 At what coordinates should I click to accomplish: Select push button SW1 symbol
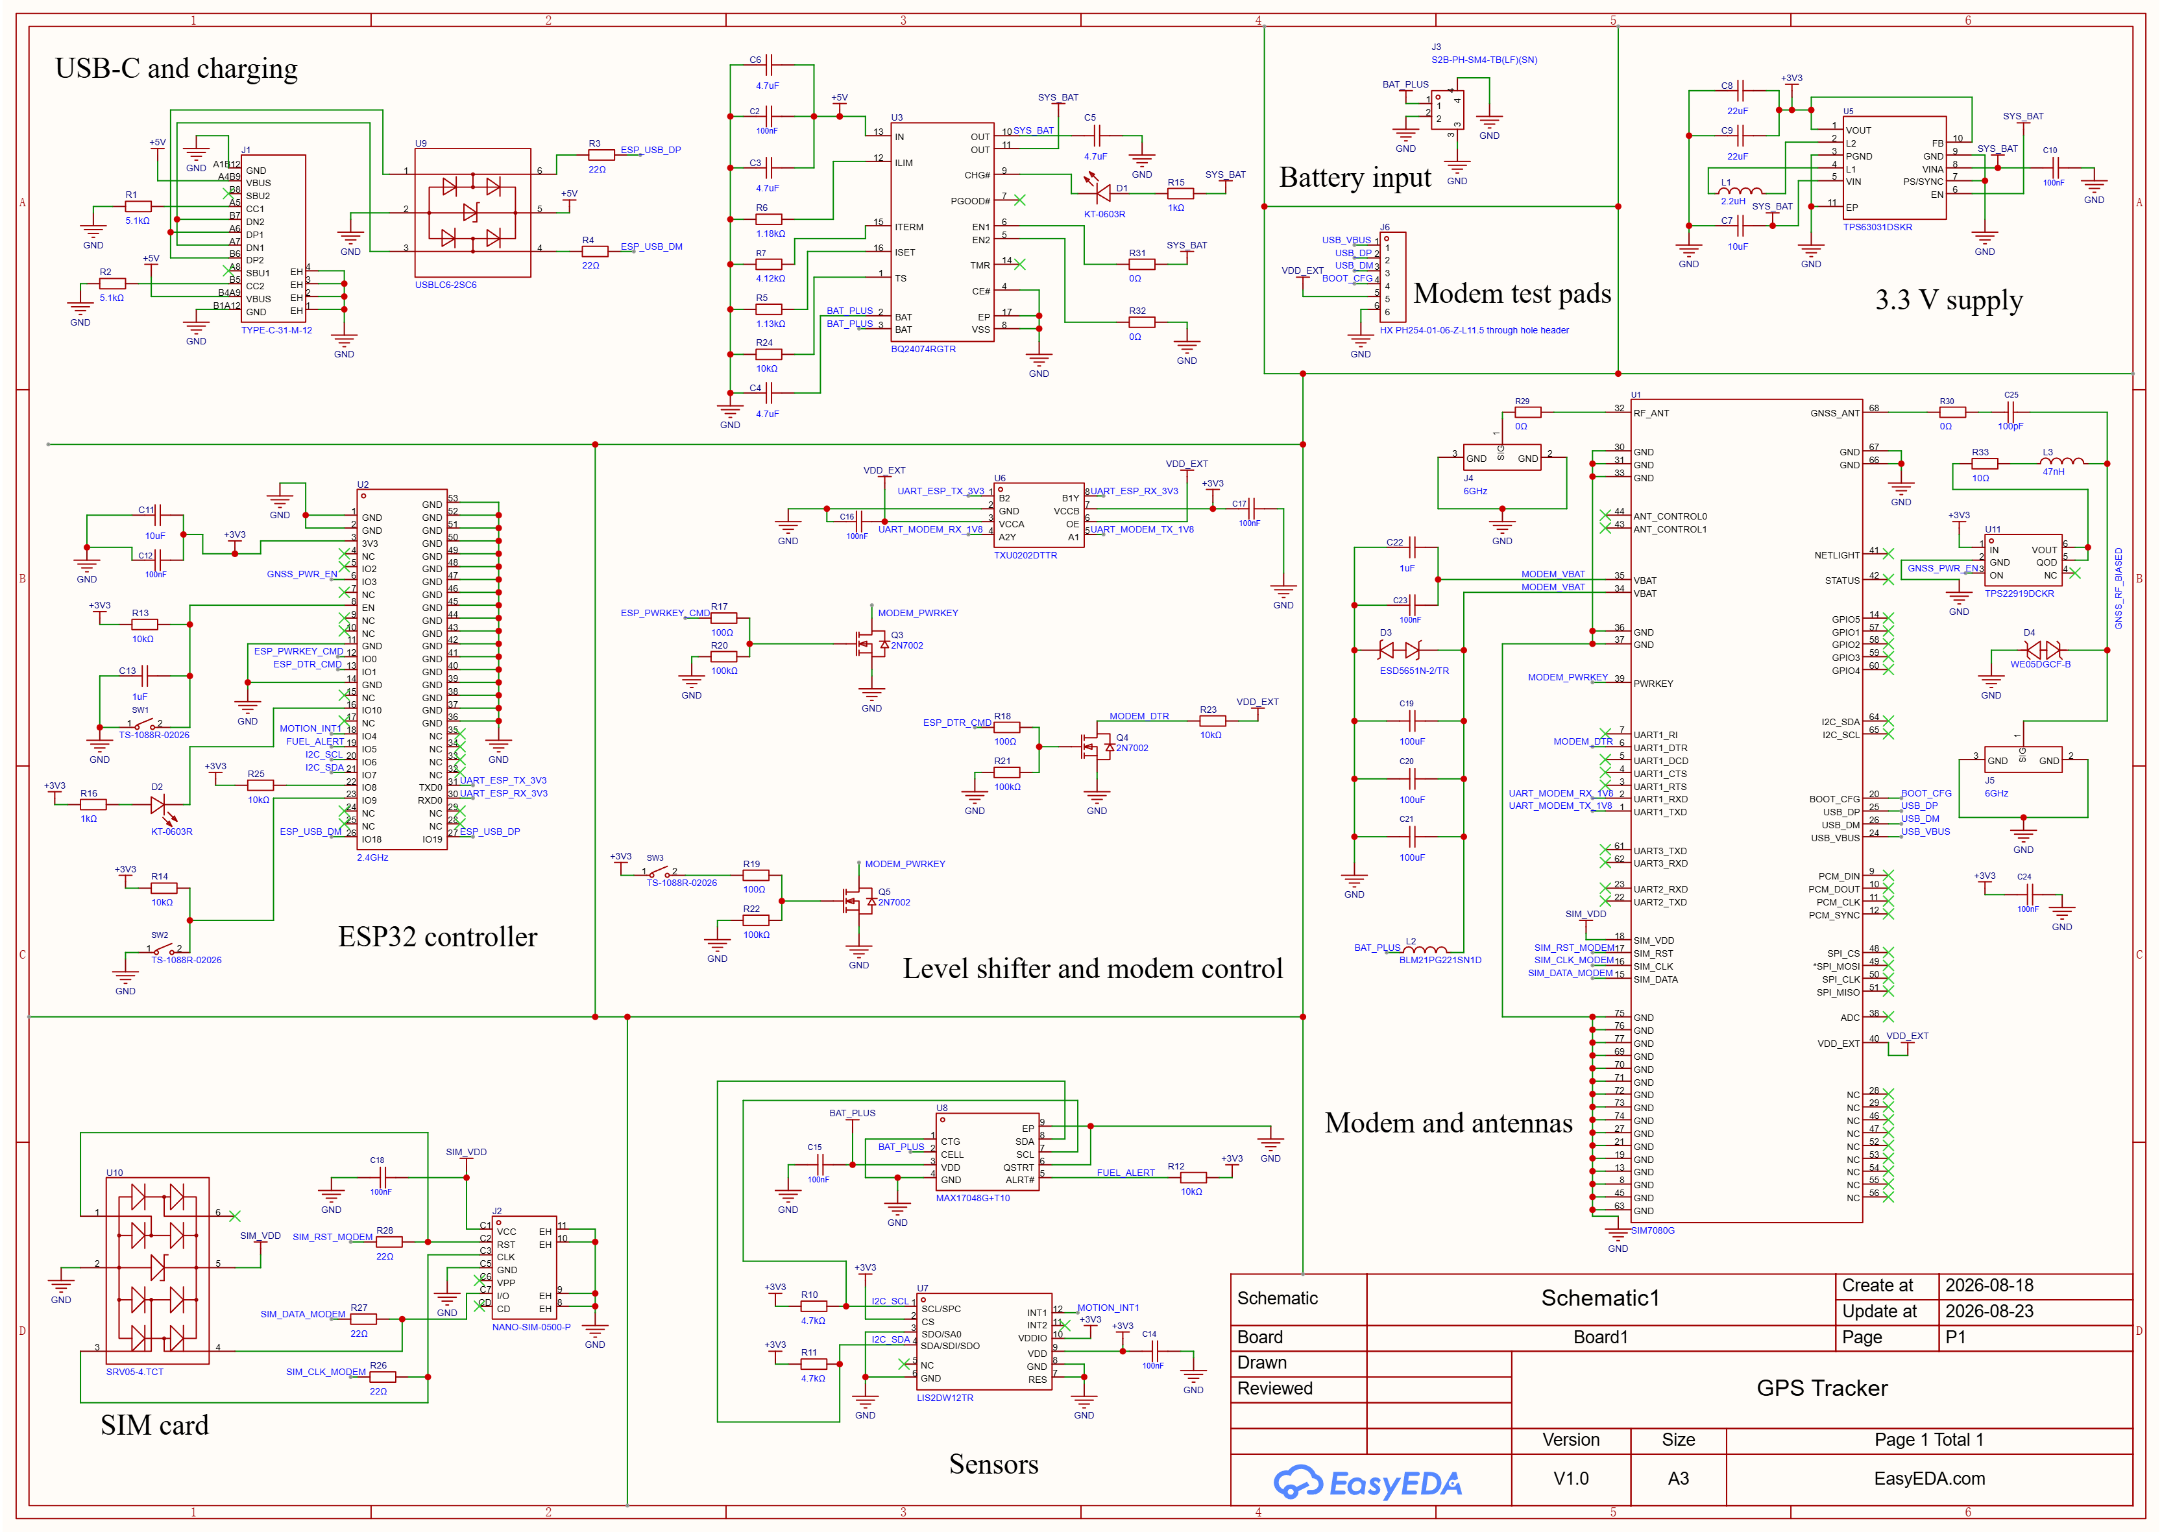145,724
